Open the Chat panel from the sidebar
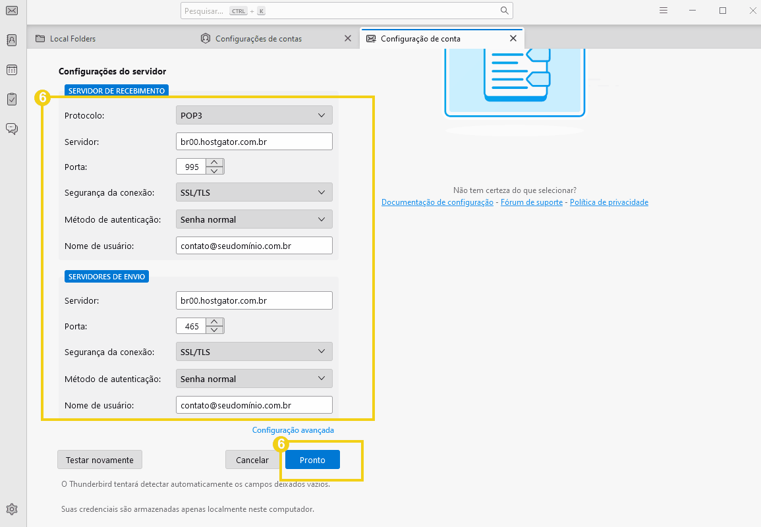 click(11, 128)
